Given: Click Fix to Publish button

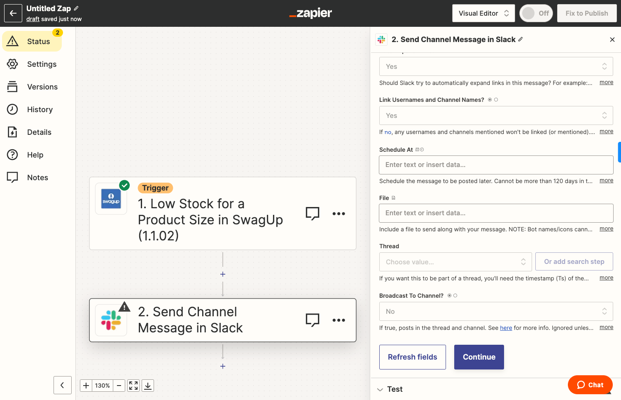Looking at the screenshot, I should (x=587, y=13).
